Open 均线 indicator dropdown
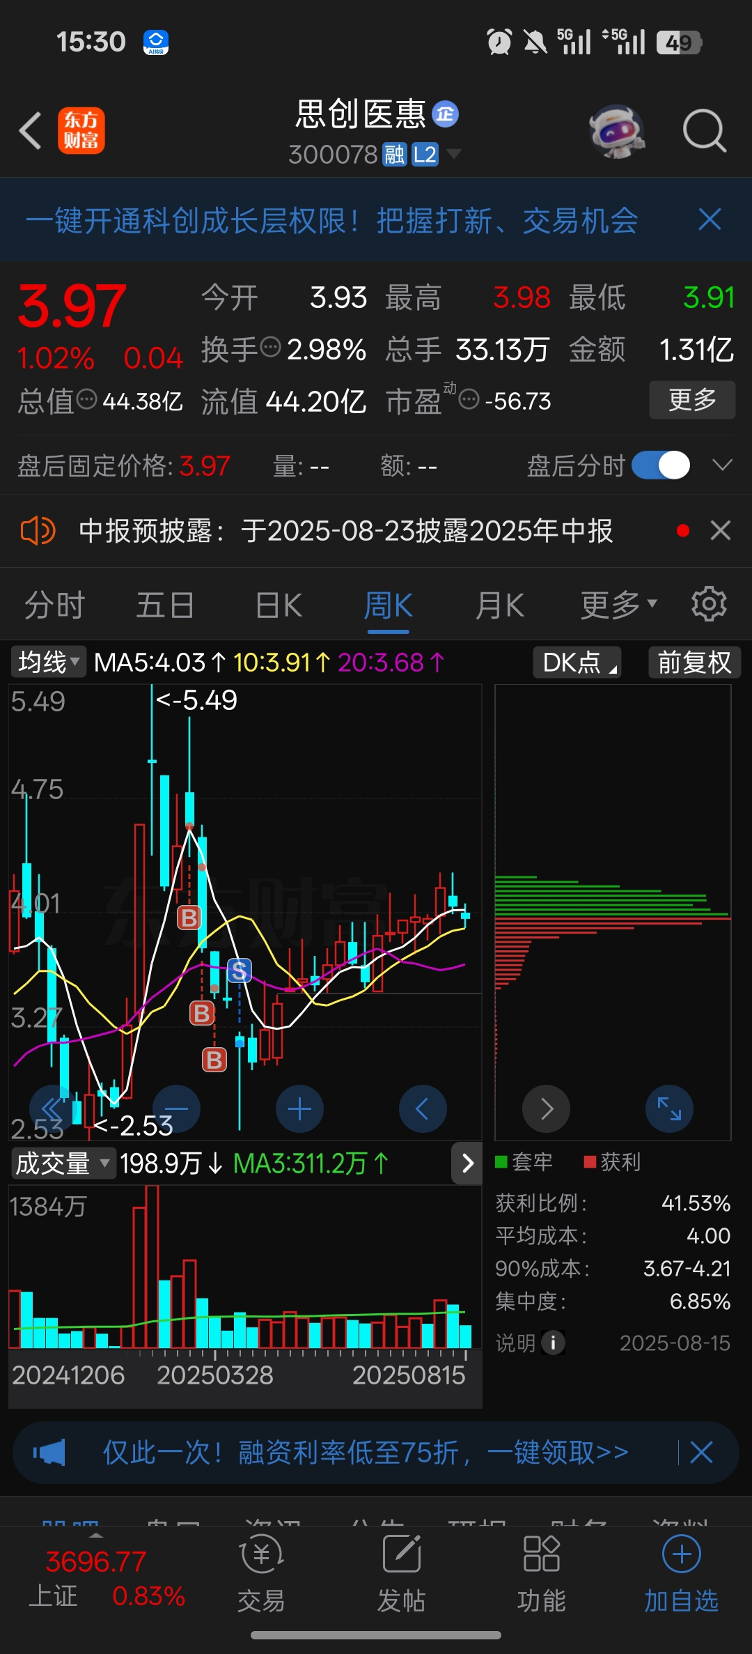The height and width of the screenshot is (1654, 752). [x=48, y=662]
